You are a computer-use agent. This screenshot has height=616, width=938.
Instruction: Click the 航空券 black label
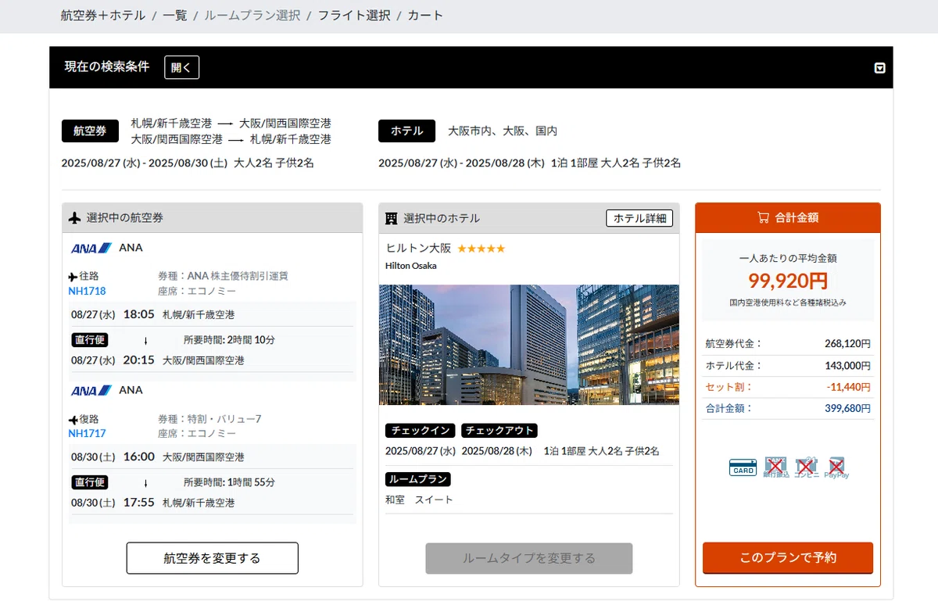[90, 131]
